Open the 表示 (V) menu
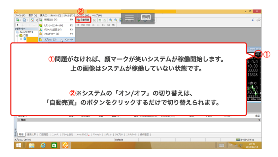Viewport: 278px width, 157px height. point(33,15)
